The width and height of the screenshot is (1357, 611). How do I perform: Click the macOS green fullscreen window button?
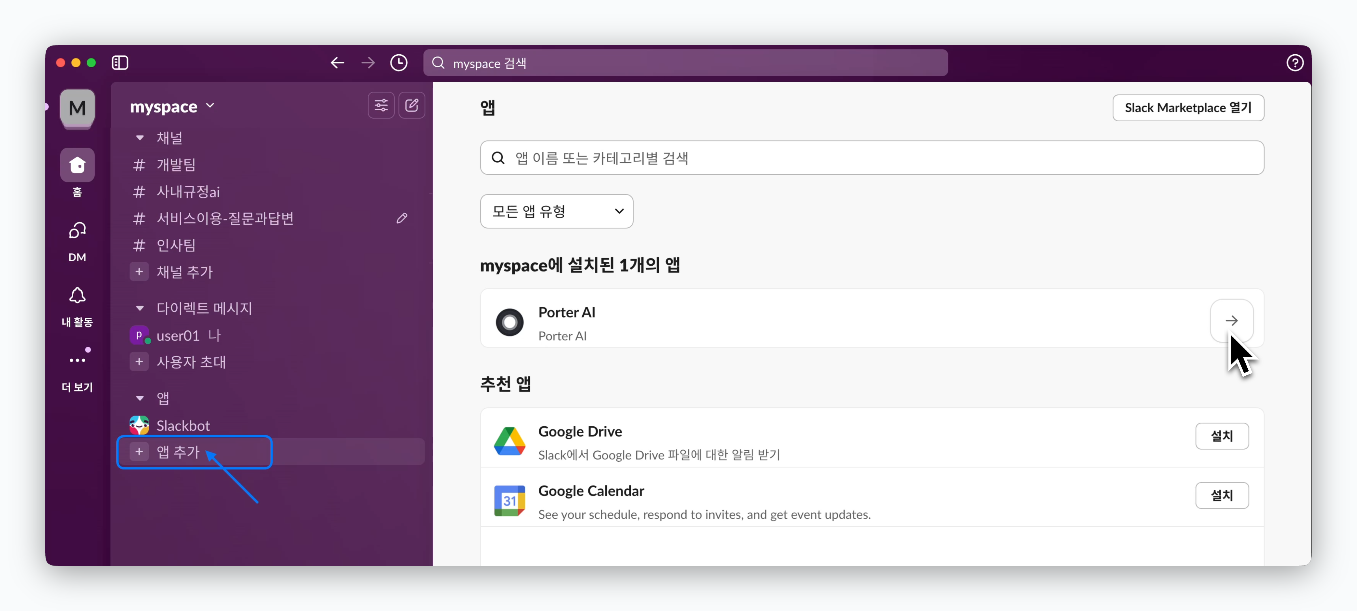click(91, 63)
